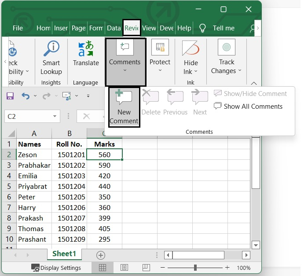Click the Save icon in quick access toolbar

tap(10, 96)
